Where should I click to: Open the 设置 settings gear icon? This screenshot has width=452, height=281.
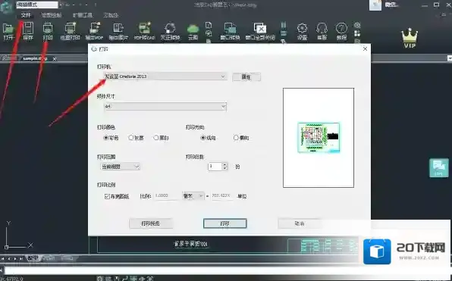pos(302,31)
